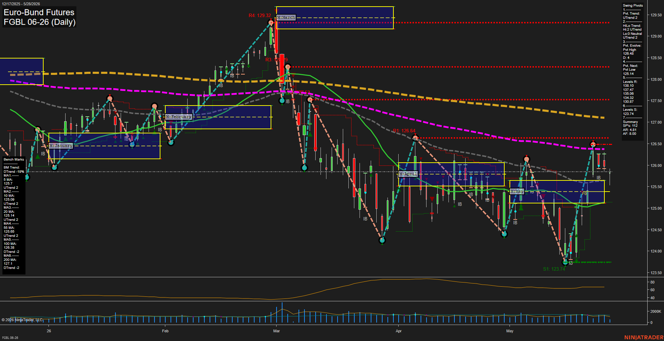Click the M:May monthly range label

517,191
